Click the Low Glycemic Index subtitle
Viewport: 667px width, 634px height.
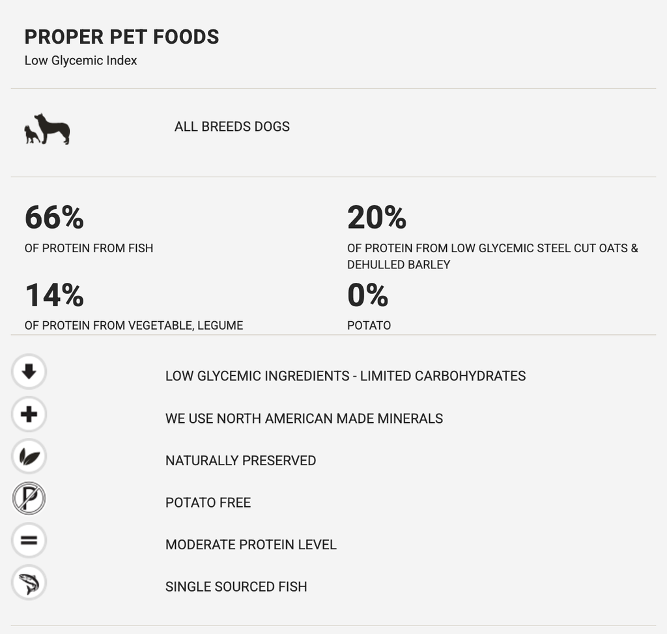pos(81,61)
